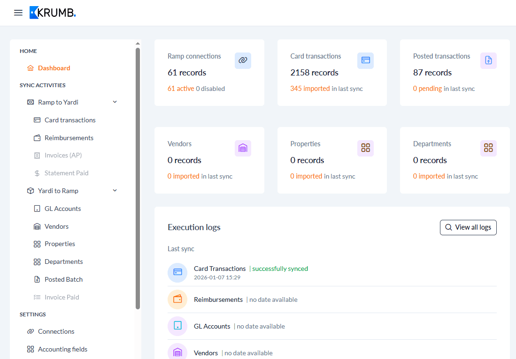Collapse the Yardi to Ramp section

115,190
